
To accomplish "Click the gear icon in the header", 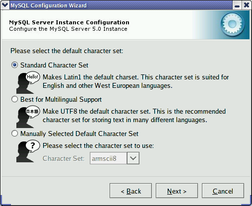I will (x=232, y=24).
